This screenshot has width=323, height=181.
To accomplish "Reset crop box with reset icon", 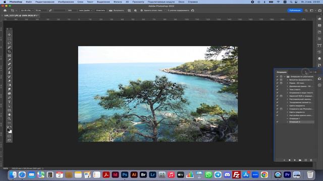I will (x=193, y=11).
